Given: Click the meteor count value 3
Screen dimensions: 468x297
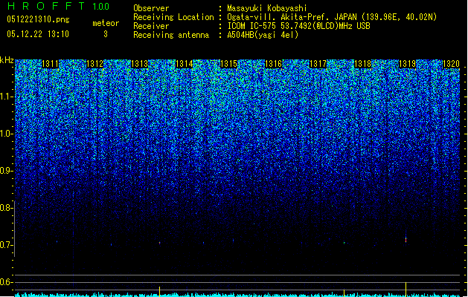Looking at the screenshot, I should 106,34.
